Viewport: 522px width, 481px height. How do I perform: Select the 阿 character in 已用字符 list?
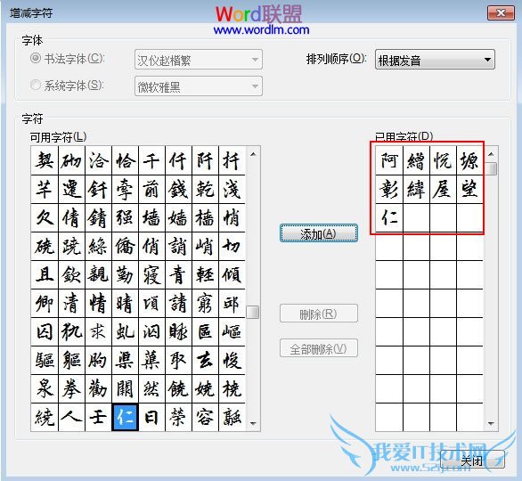[389, 160]
